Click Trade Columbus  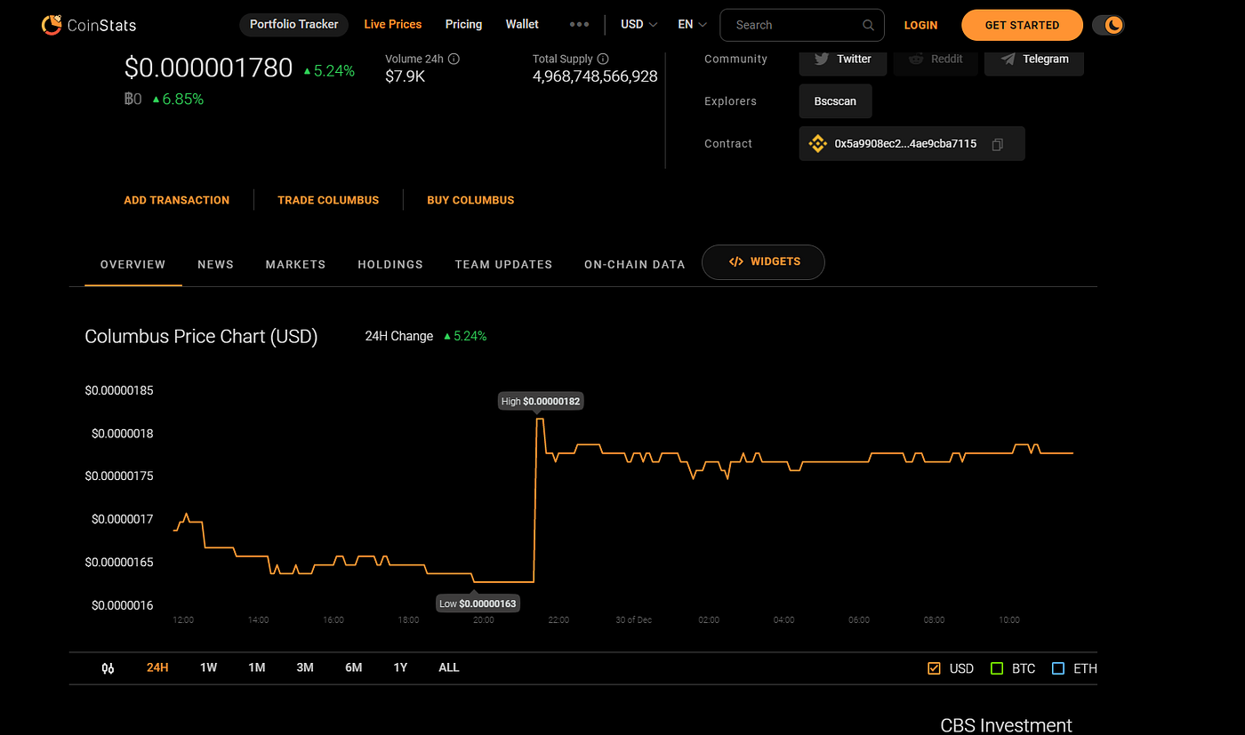click(328, 200)
